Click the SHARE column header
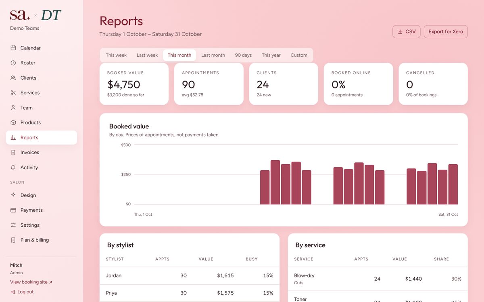484x302 pixels. 441,259
